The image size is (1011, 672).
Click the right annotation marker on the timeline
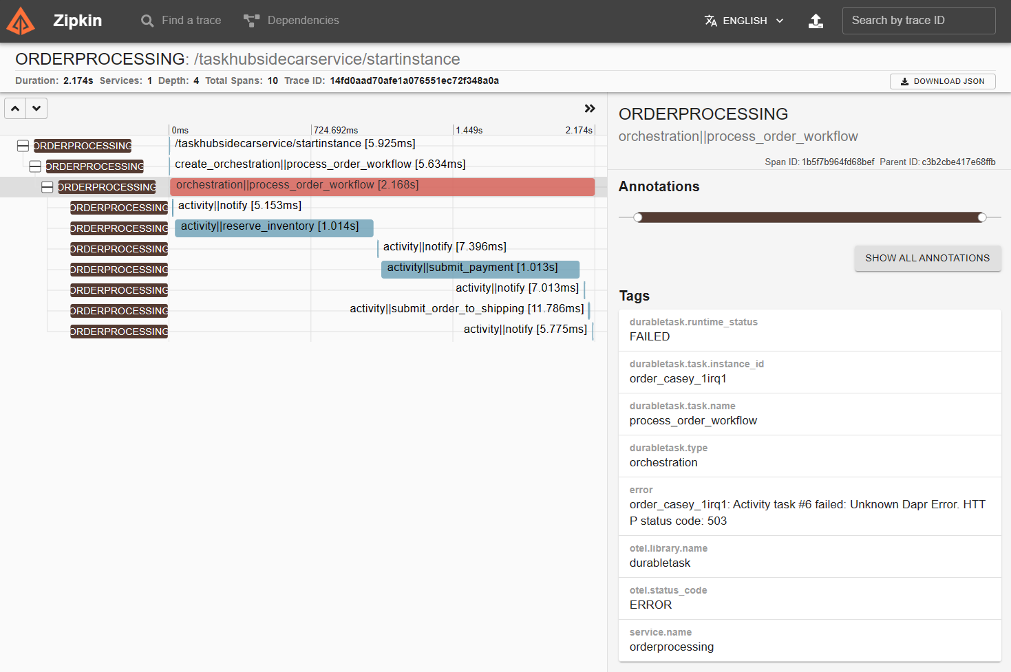982,217
